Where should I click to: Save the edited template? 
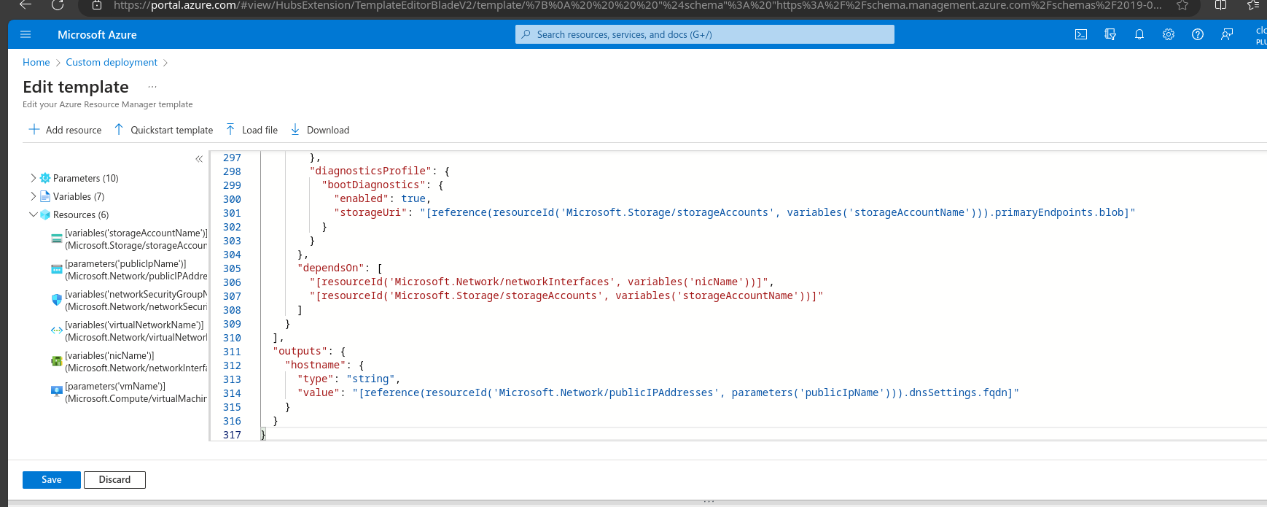click(51, 479)
